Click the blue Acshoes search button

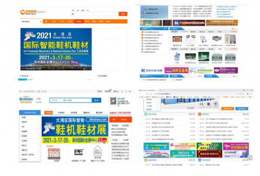pyautogui.click(x=96, y=100)
